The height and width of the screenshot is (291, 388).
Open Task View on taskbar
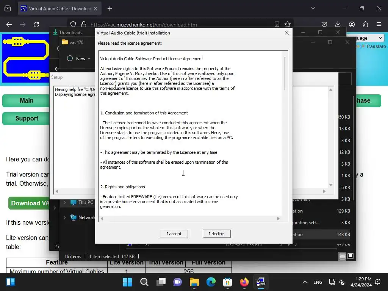[161, 282]
